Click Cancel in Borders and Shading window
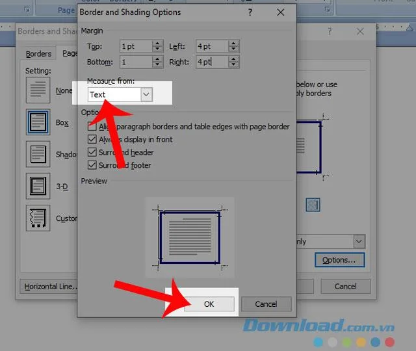This screenshot has height=351, width=416. (x=345, y=287)
